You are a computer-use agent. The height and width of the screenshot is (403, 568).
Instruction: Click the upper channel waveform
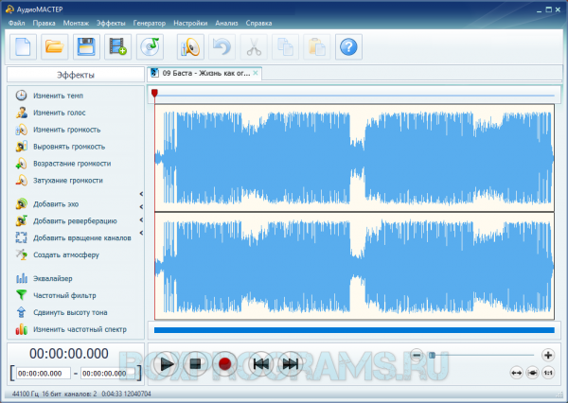click(354, 158)
